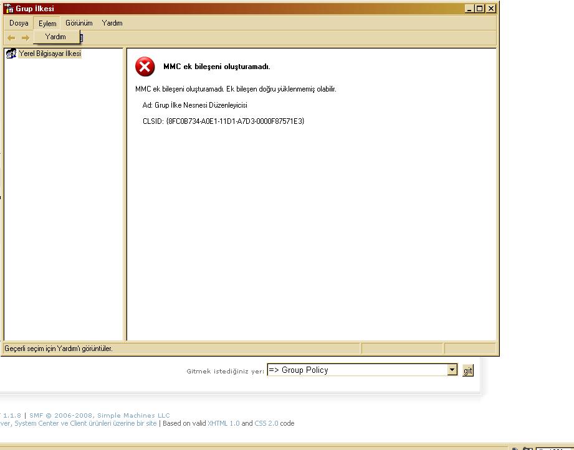This screenshot has width=574, height=450.
Task: Click the Yerel Bilgisayar İlkesi node icon
Action: pyautogui.click(x=11, y=54)
